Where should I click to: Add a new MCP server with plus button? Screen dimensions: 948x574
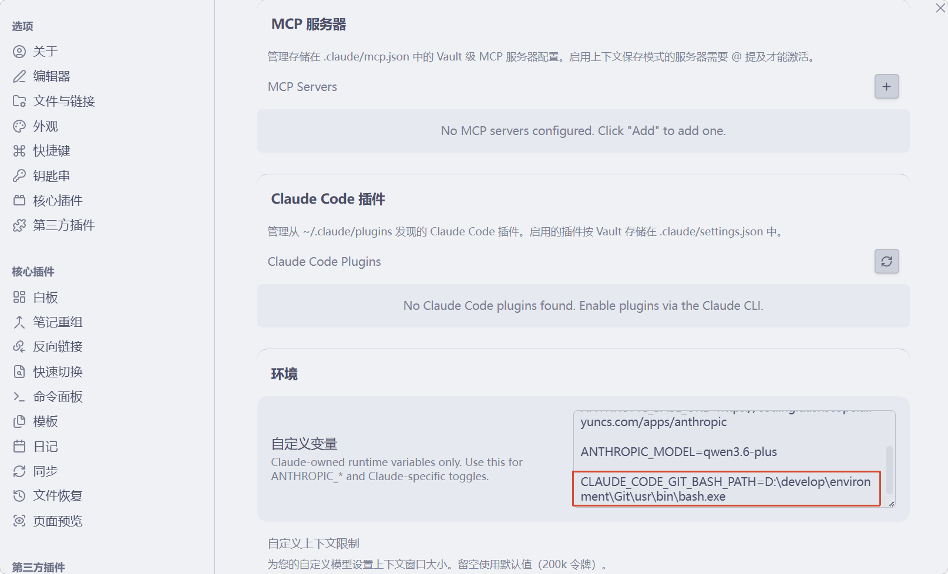886,87
